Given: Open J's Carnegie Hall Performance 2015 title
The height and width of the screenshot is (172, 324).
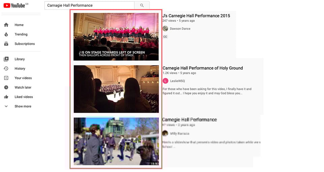Looking at the screenshot, I should pos(196,16).
